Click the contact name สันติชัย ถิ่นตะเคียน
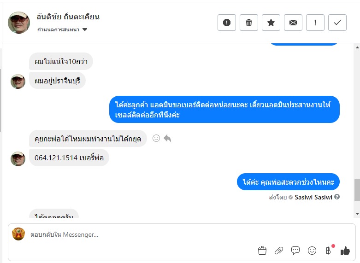The image size is (360, 263). pyautogui.click(x=68, y=17)
